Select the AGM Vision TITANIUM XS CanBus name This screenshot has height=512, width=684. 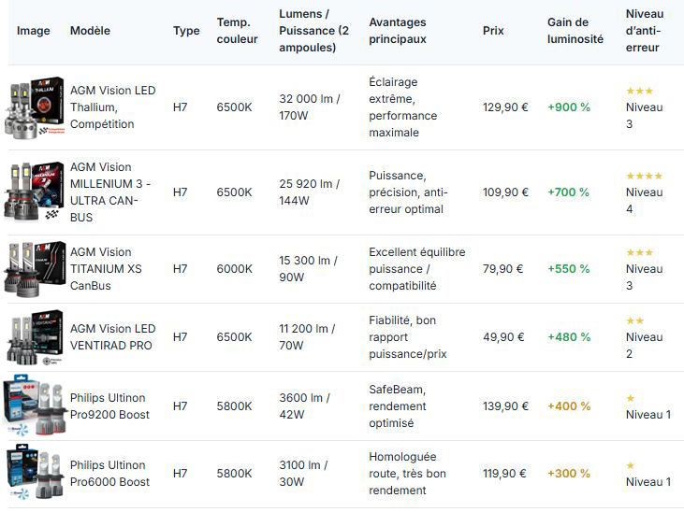(106, 269)
